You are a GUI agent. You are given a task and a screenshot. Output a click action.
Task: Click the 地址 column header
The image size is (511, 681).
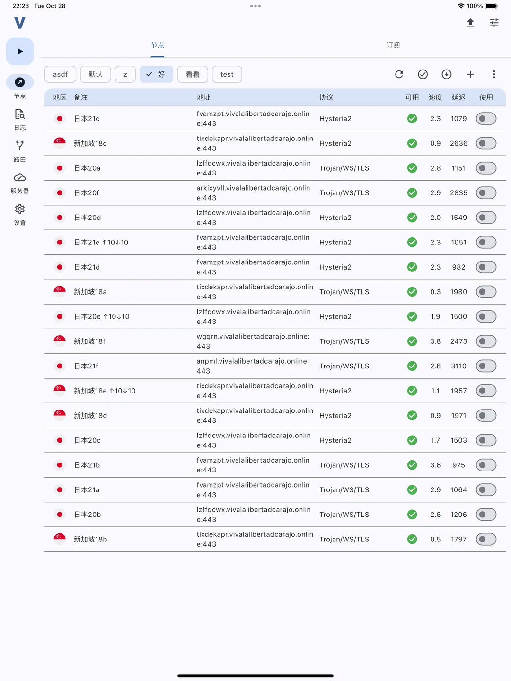pyautogui.click(x=203, y=97)
